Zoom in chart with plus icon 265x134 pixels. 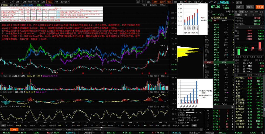click(141, 2)
